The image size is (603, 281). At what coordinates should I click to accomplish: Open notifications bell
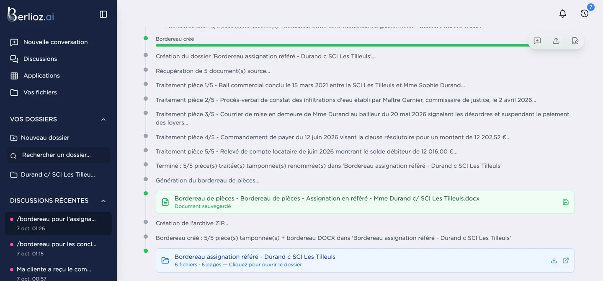(x=563, y=13)
